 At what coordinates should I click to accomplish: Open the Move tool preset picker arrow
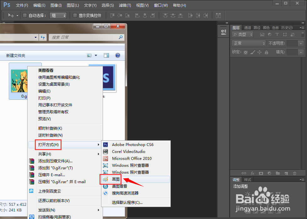coord(17,15)
